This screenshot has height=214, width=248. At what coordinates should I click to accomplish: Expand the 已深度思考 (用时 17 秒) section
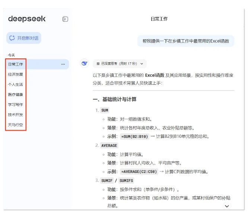coord(120,63)
